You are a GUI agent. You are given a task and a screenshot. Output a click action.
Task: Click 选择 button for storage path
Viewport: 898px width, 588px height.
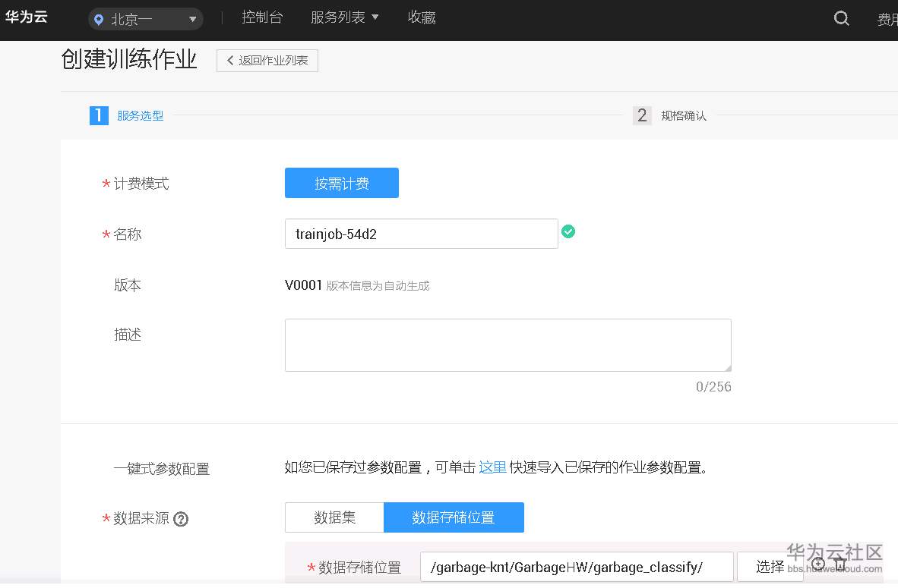[x=770, y=567]
